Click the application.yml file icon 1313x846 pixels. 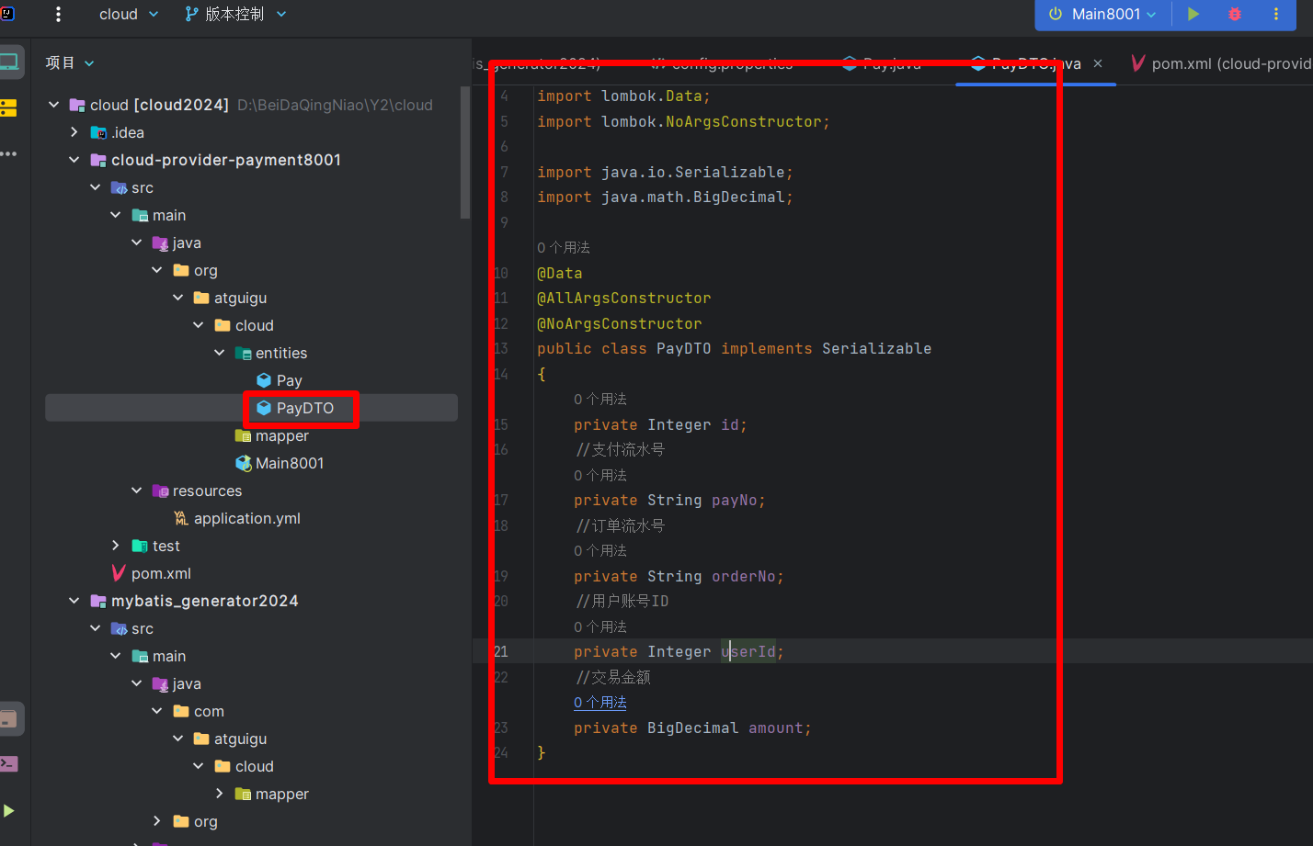181,518
